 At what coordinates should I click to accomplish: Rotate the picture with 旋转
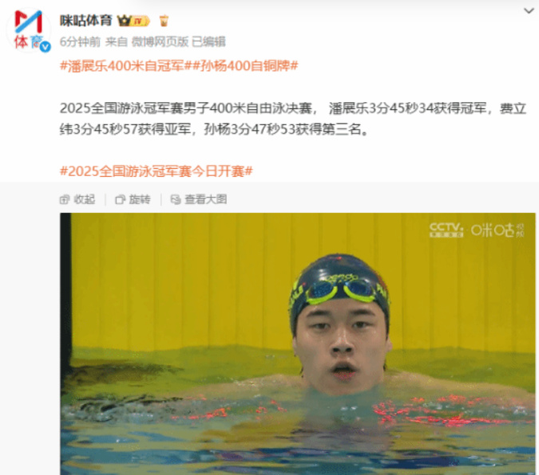[x=133, y=199]
